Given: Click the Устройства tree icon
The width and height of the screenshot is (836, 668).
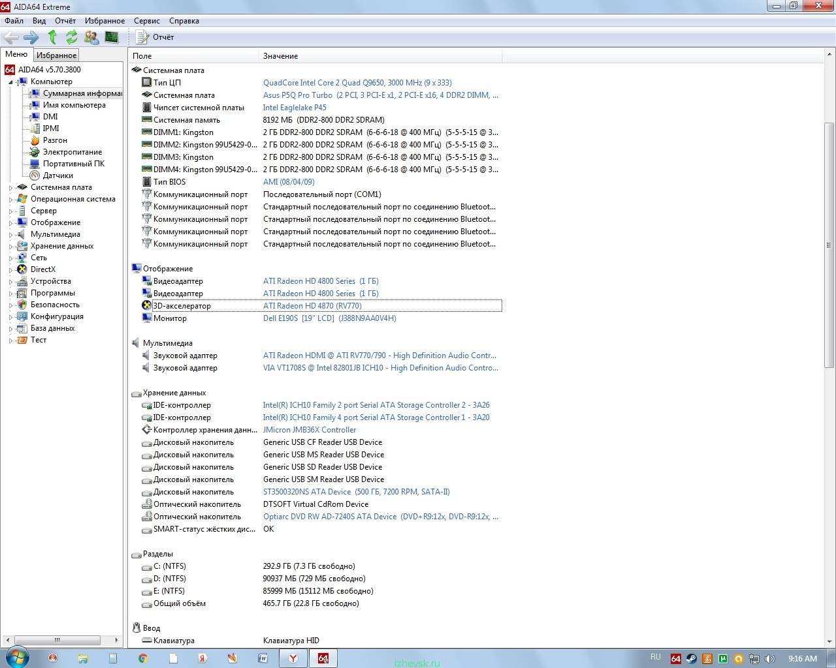Looking at the screenshot, I should coord(22,281).
